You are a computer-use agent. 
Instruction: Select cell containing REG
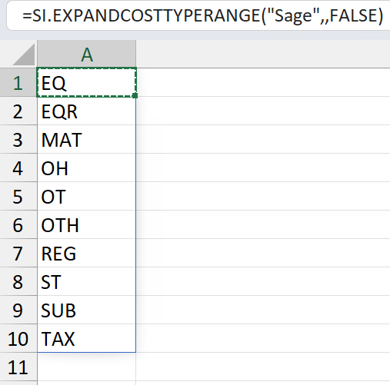[87, 254]
